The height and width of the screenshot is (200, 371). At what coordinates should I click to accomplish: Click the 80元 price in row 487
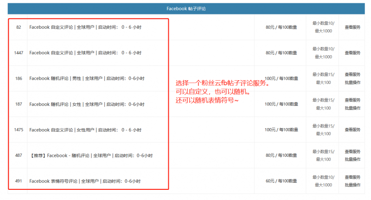(281, 155)
